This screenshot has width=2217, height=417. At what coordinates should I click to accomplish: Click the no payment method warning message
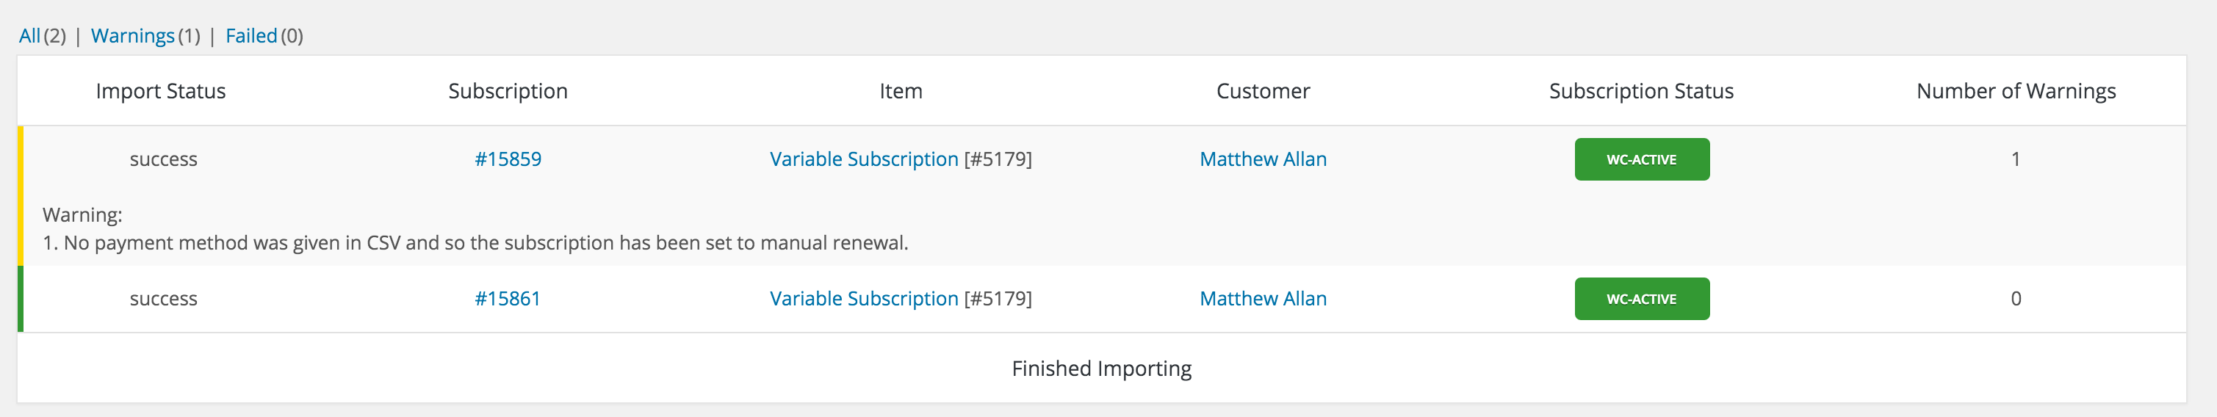(476, 243)
